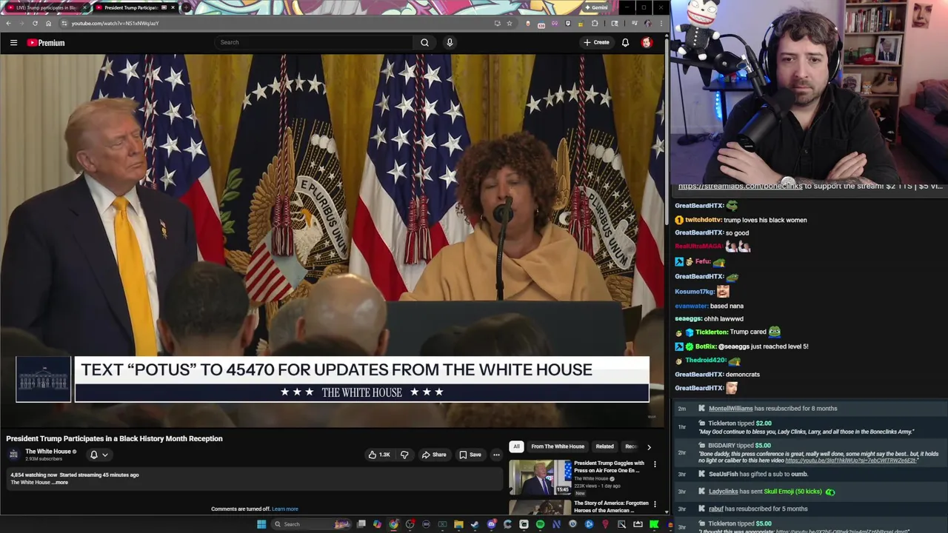Select the All filter chip

tap(516, 446)
